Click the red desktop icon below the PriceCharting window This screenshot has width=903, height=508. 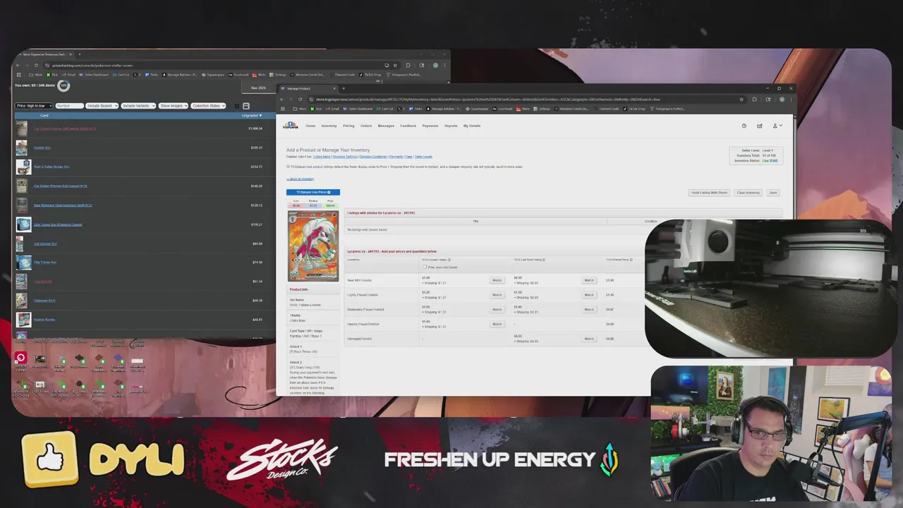[20, 358]
